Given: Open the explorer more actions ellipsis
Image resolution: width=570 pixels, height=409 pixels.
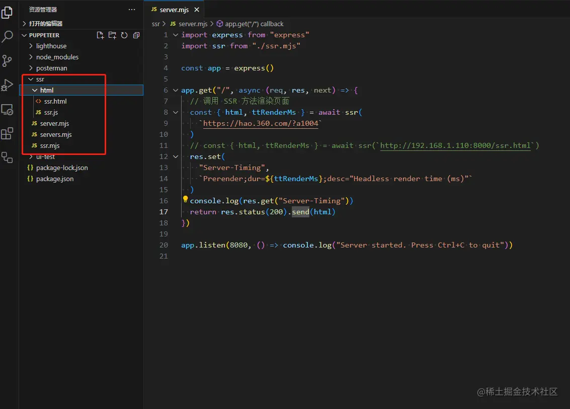Looking at the screenshot, I should coord(132,10).
